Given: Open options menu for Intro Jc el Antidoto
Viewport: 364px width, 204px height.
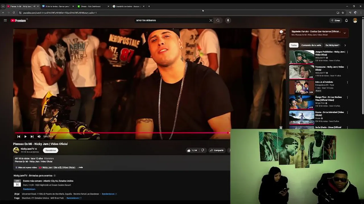Looking at the screenshot, I should coord(347,82).
